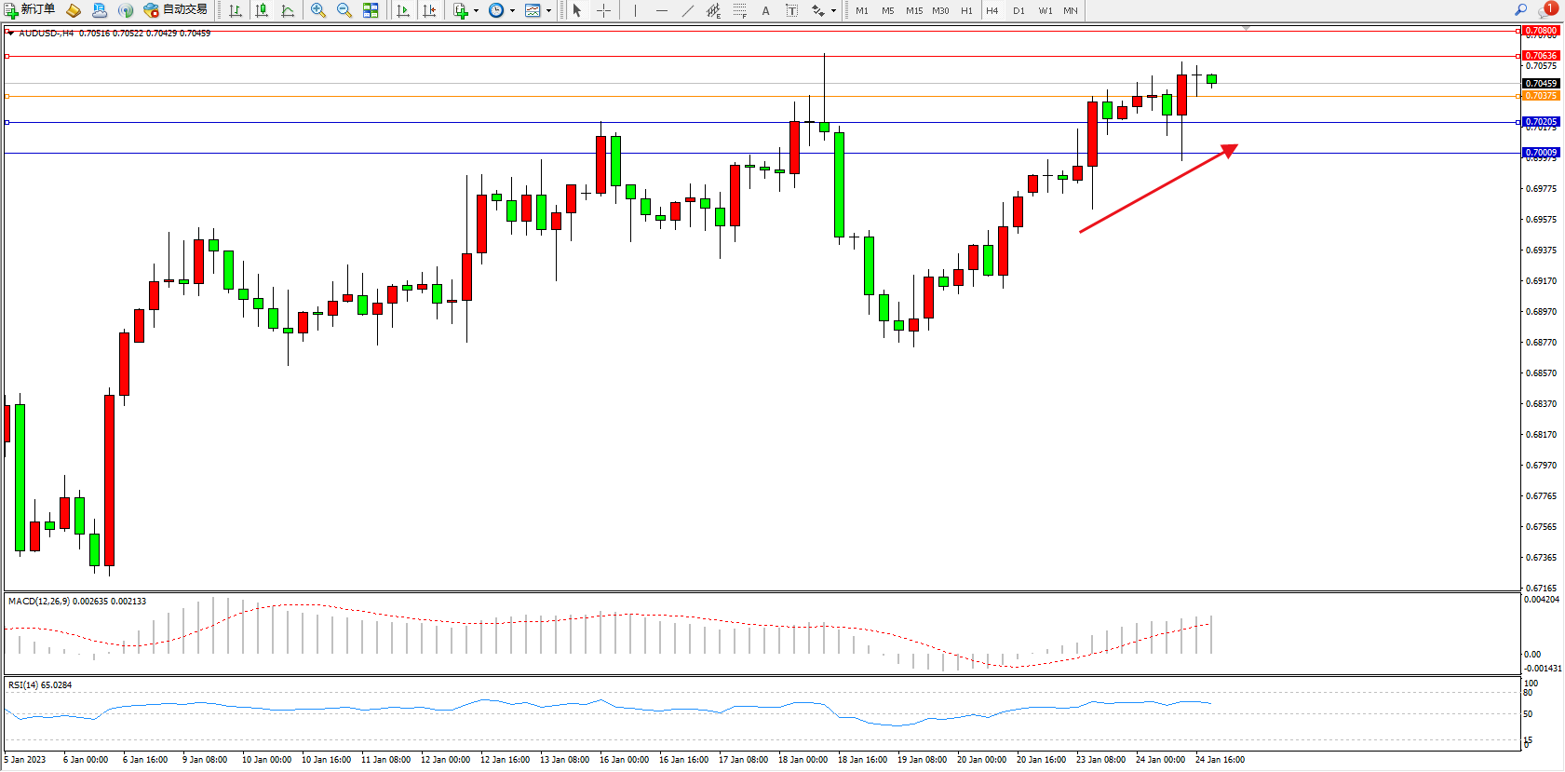This screenshot has height=772, width=1565.
Task: Select the text label tool
Action: [765, 10]
